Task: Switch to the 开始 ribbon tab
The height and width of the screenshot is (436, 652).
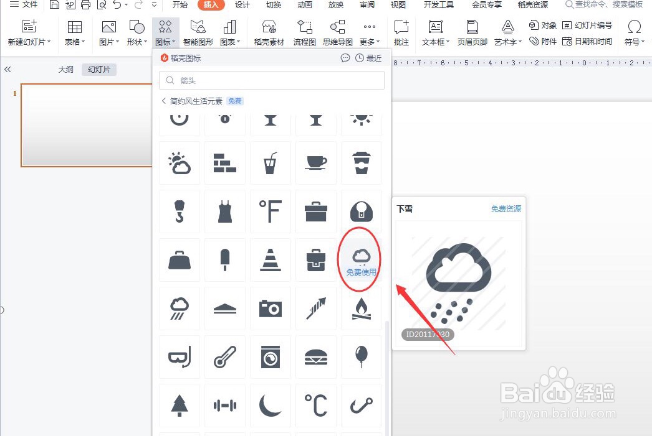Action: [x=180, y=4]
